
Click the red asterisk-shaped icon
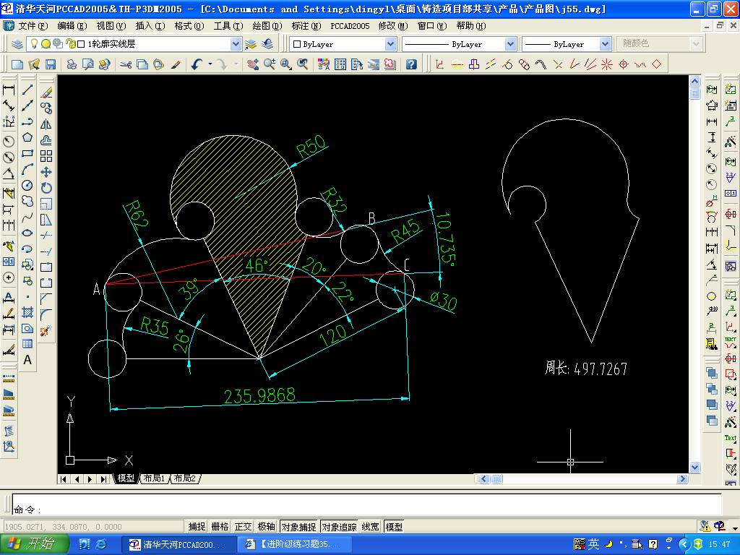(606, 64)
